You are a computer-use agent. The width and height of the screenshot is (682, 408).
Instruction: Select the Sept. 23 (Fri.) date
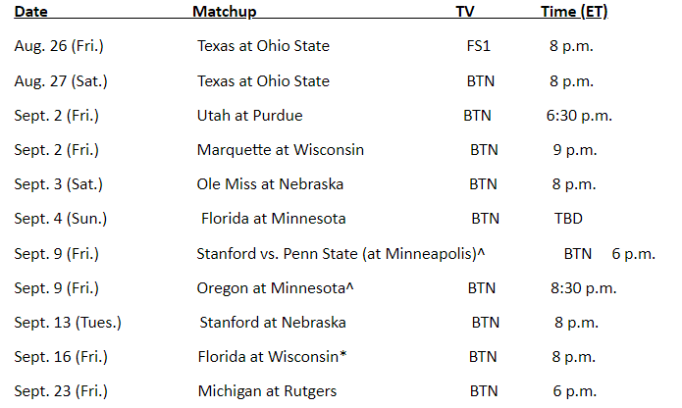(61, 391)
